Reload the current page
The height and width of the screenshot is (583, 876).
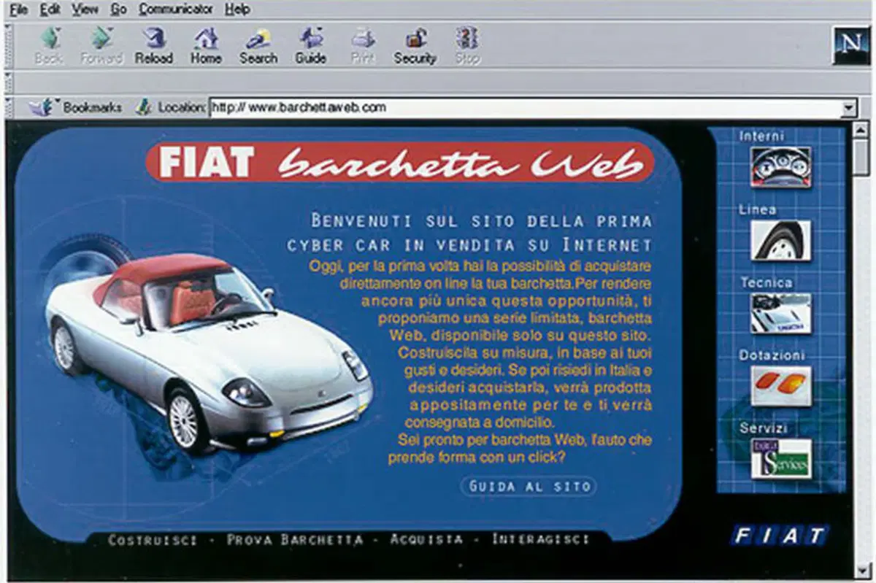[154, 46]
